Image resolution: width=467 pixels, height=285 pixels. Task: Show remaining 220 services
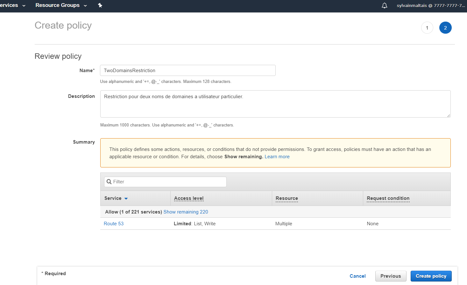tap(186, 212)
